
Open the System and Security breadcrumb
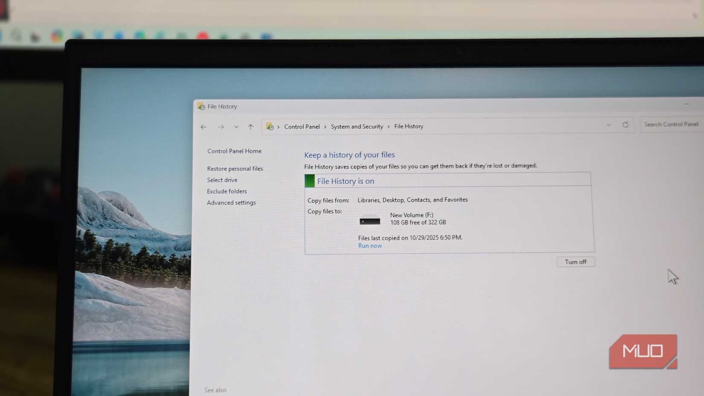tap(357, 127)
